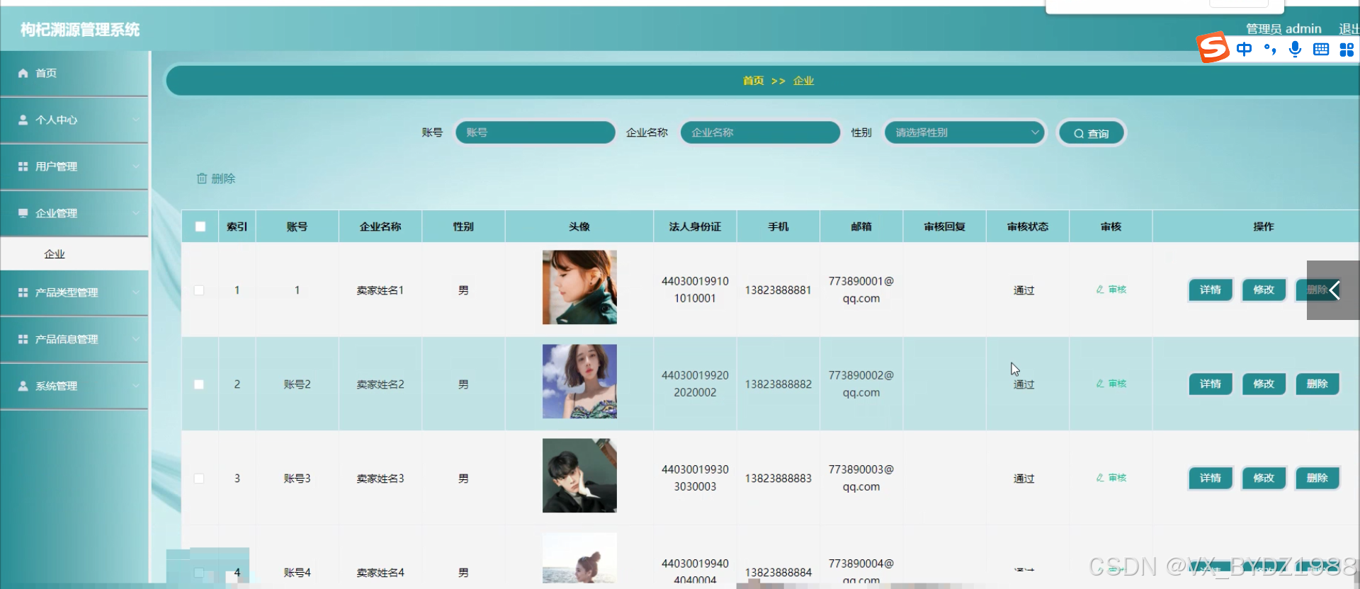Screen dimensions: 1360x589
Task: Click the 查询 search button
Action: coord(1092,133)
